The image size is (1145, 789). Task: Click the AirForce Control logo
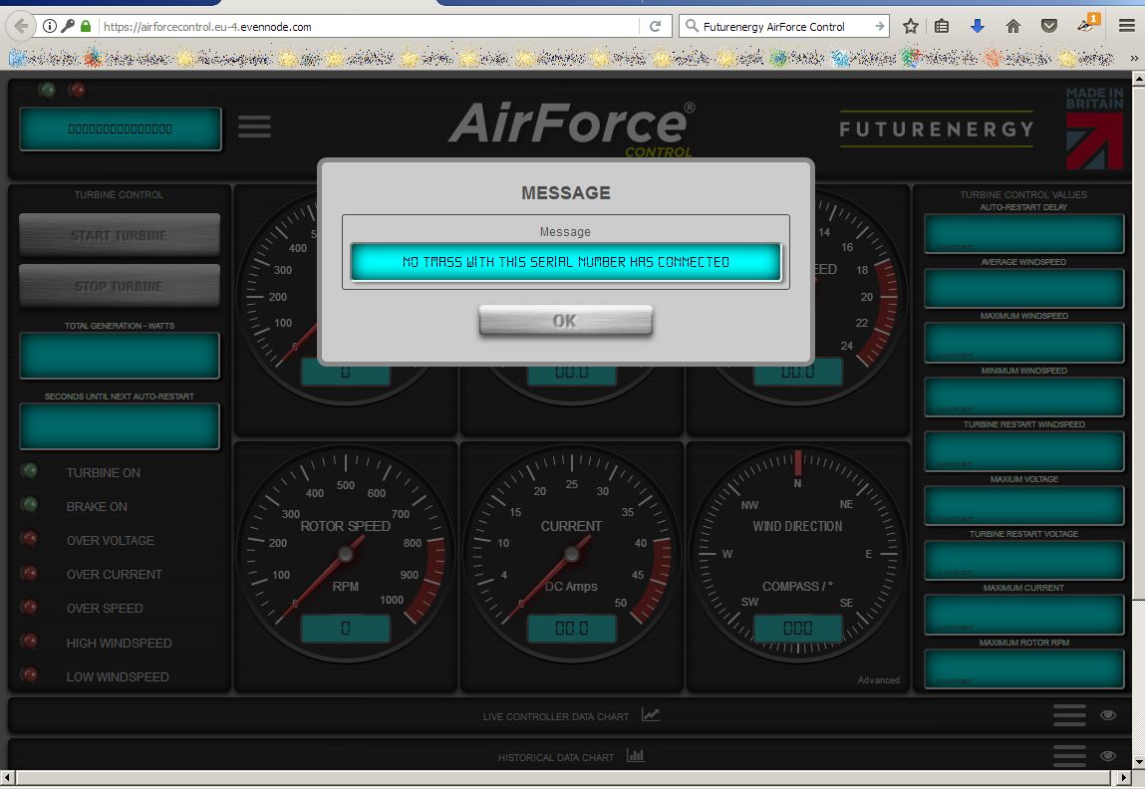(572, 129)
